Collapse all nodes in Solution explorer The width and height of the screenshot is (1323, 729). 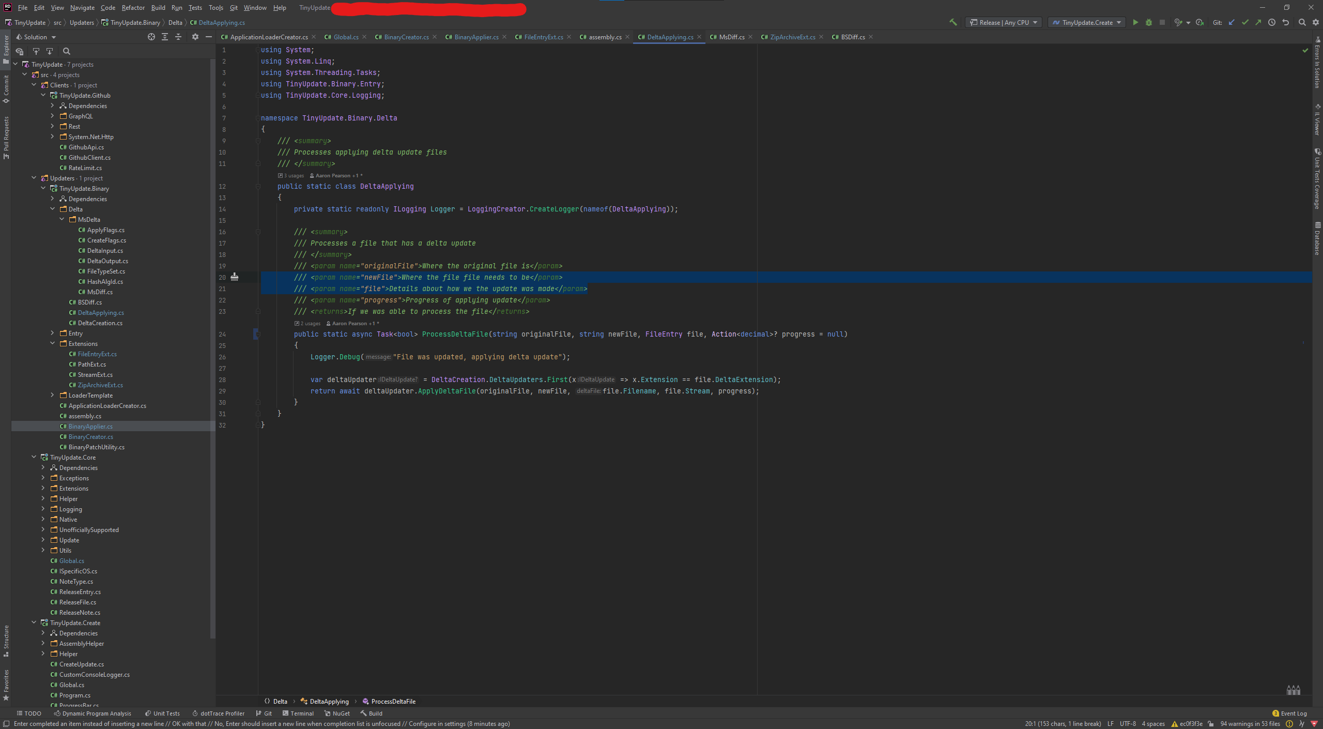coord(178,37)
